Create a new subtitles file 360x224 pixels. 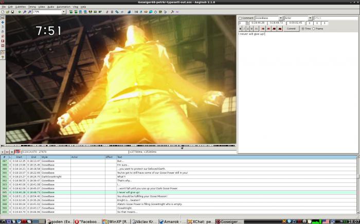3,12
